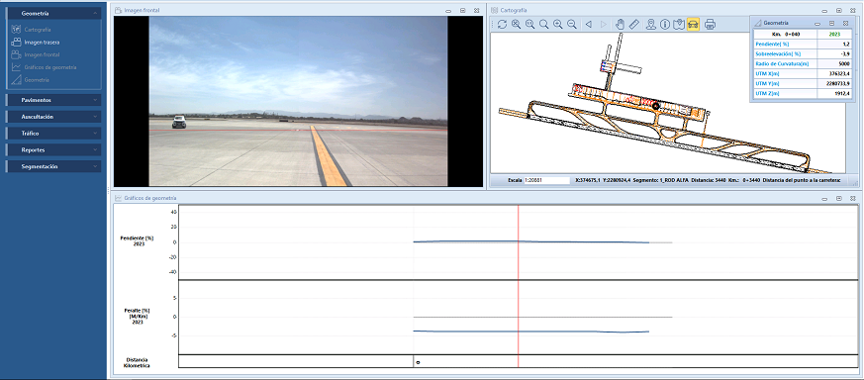Click the info identify icon

pos(664,24)
